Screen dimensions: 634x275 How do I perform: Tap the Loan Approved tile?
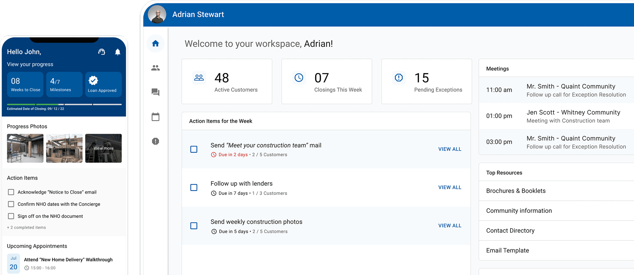point(103,84)
